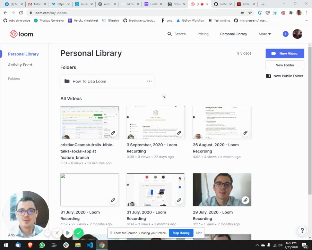Copy link for 26 August, 2020 recording
Viewport: 312px width, 250px height.
pyautogui.click(x=245, y=133)
